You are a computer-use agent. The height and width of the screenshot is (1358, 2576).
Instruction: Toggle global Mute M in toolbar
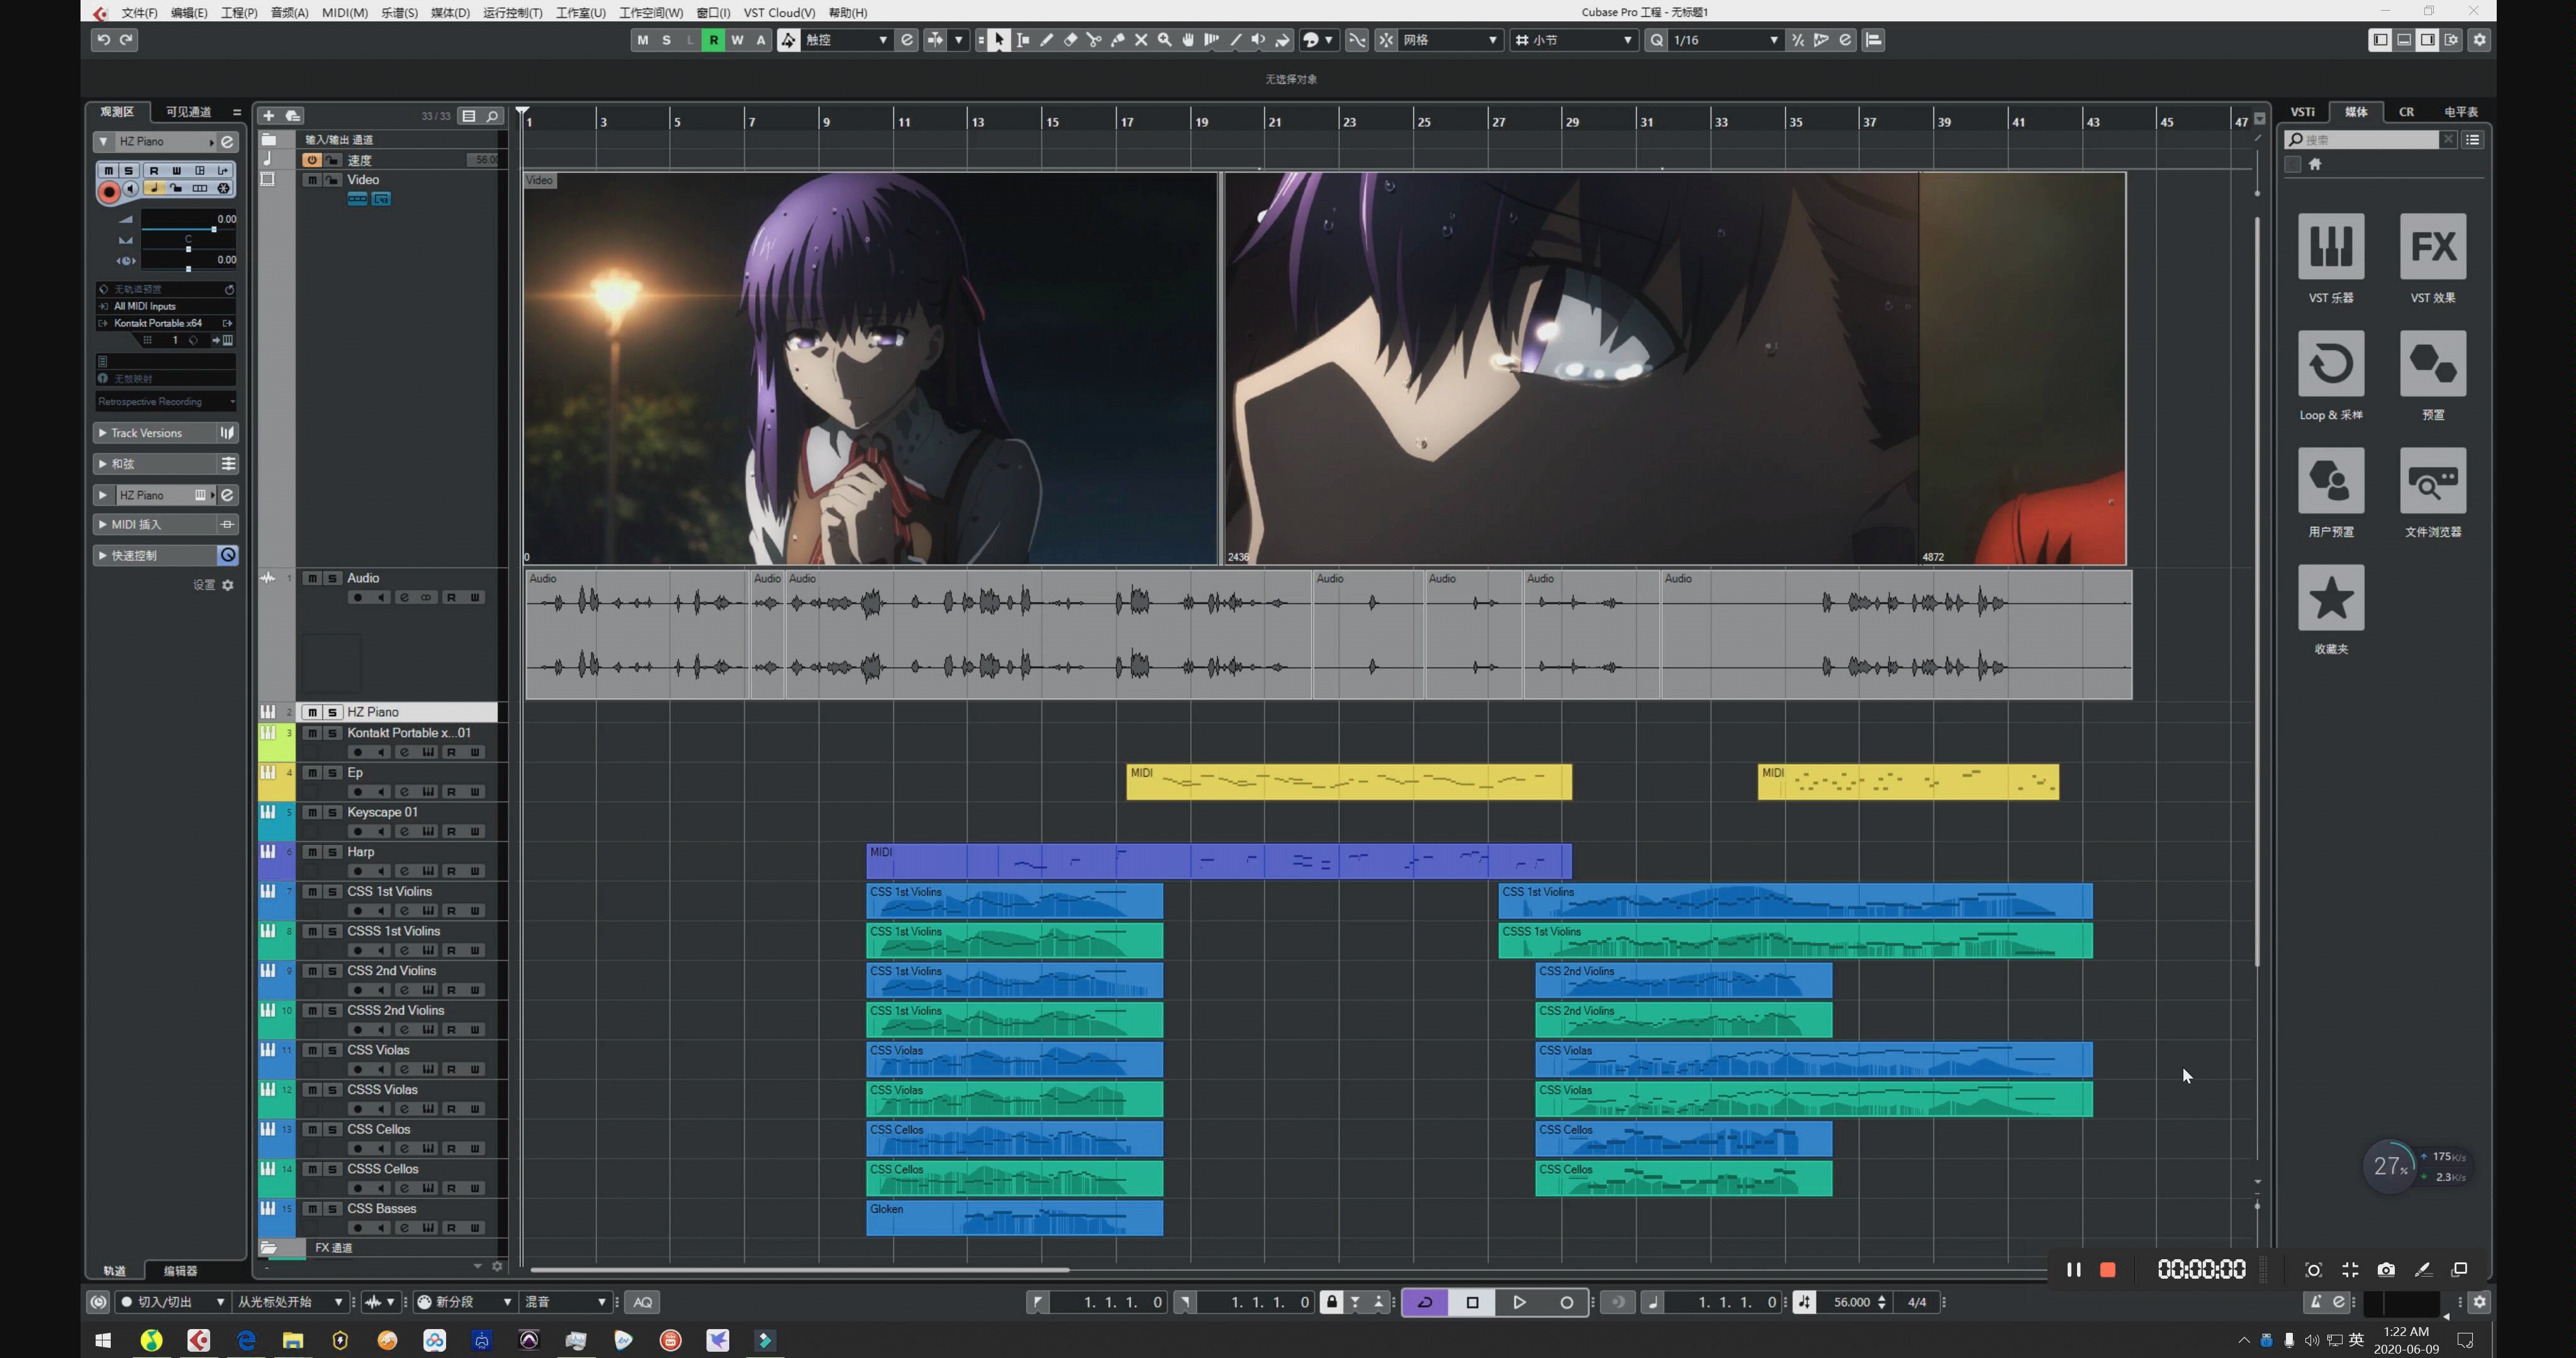pos(642,40)
